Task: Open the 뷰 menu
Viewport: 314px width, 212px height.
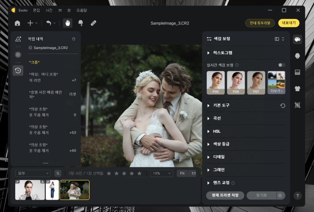Action: 60,11
